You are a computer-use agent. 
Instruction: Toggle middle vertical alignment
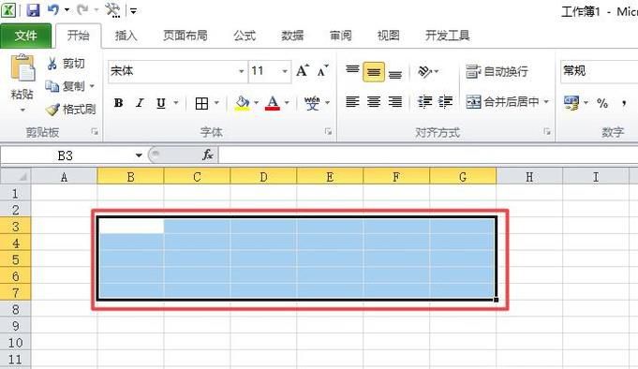coord(374,72)
